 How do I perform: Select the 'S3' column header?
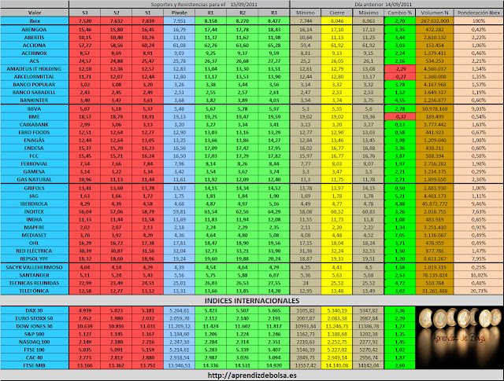point(84,13)
